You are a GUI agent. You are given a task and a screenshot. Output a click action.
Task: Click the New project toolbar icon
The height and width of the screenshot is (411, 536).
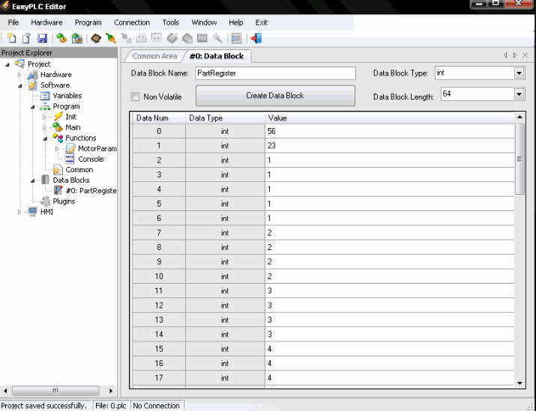(11, 38)
